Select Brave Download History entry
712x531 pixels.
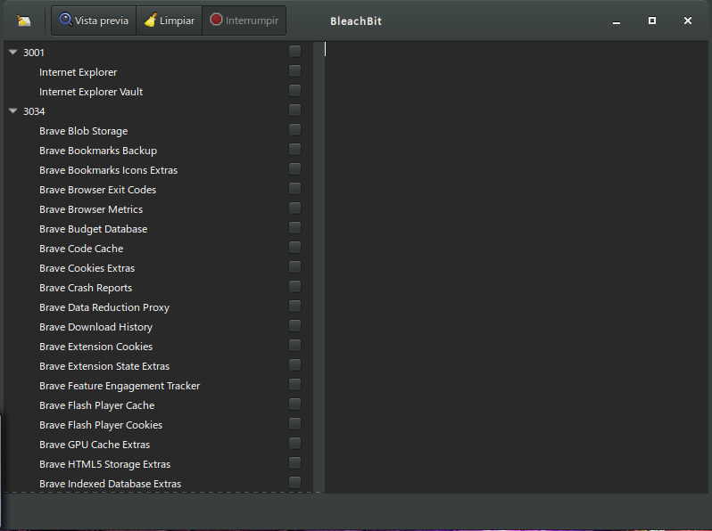95,327
